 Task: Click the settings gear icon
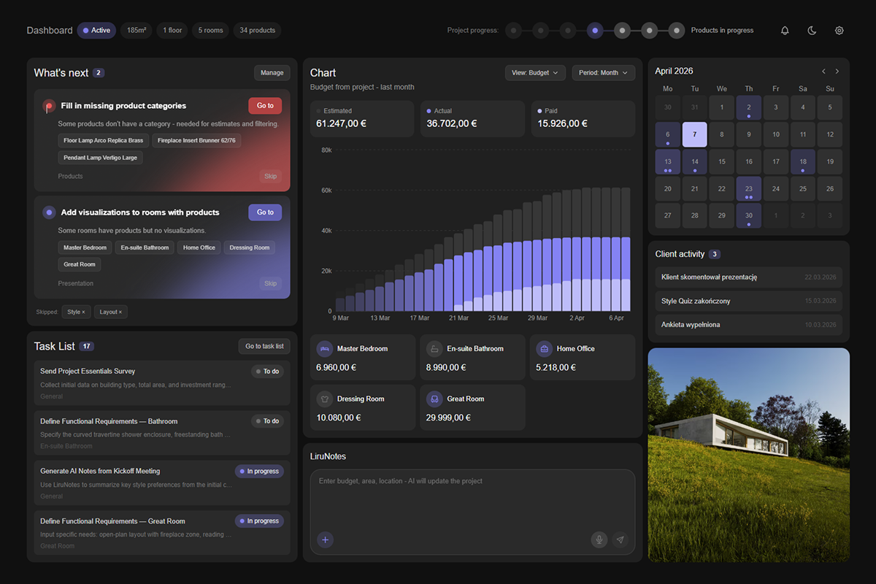[839, 31]
